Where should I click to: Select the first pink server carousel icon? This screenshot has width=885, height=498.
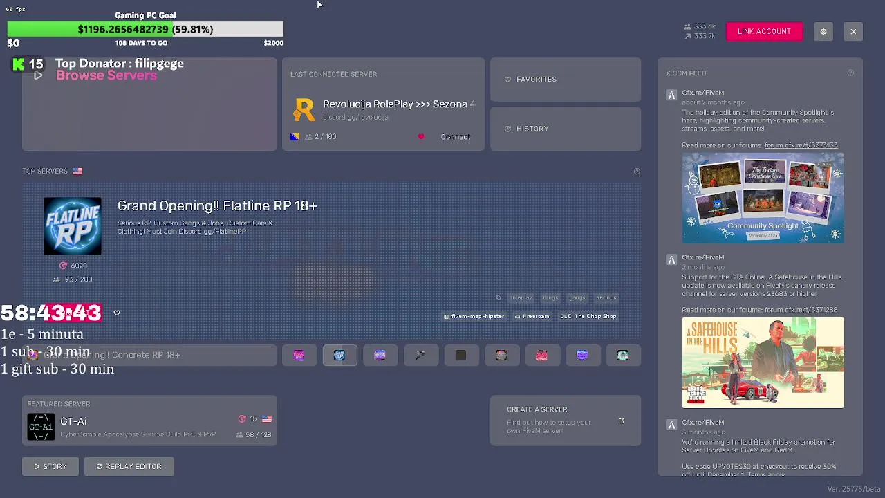tap(299, 356)
